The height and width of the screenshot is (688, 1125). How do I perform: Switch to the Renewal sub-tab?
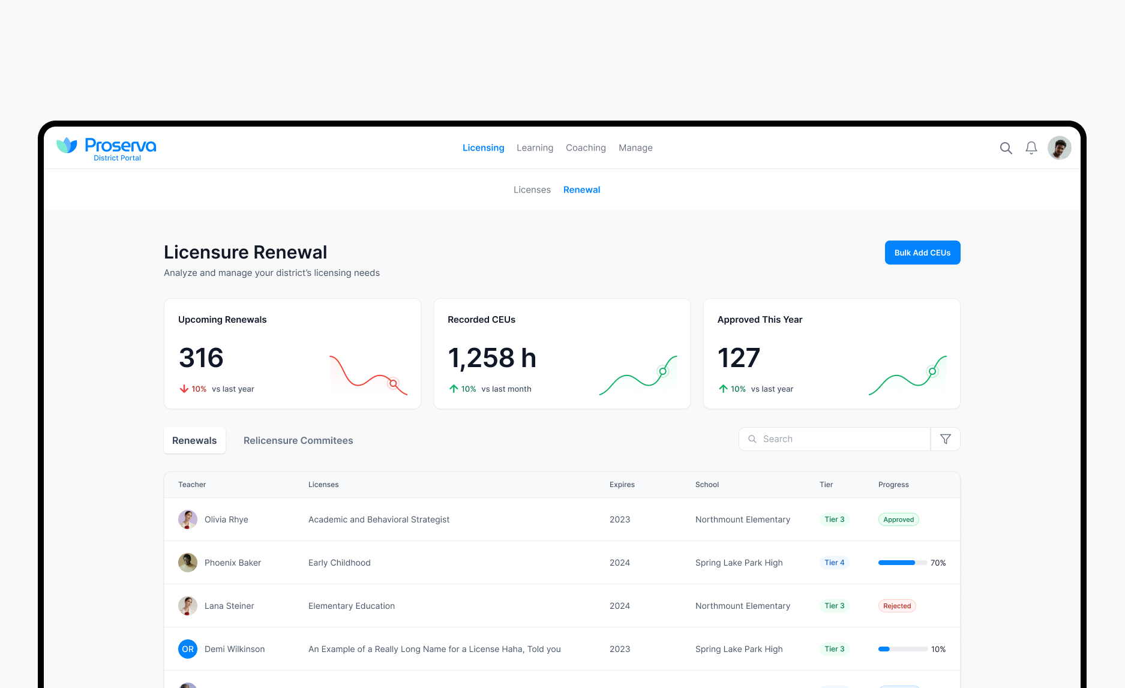pyautogui.click(x=582, y=190)
